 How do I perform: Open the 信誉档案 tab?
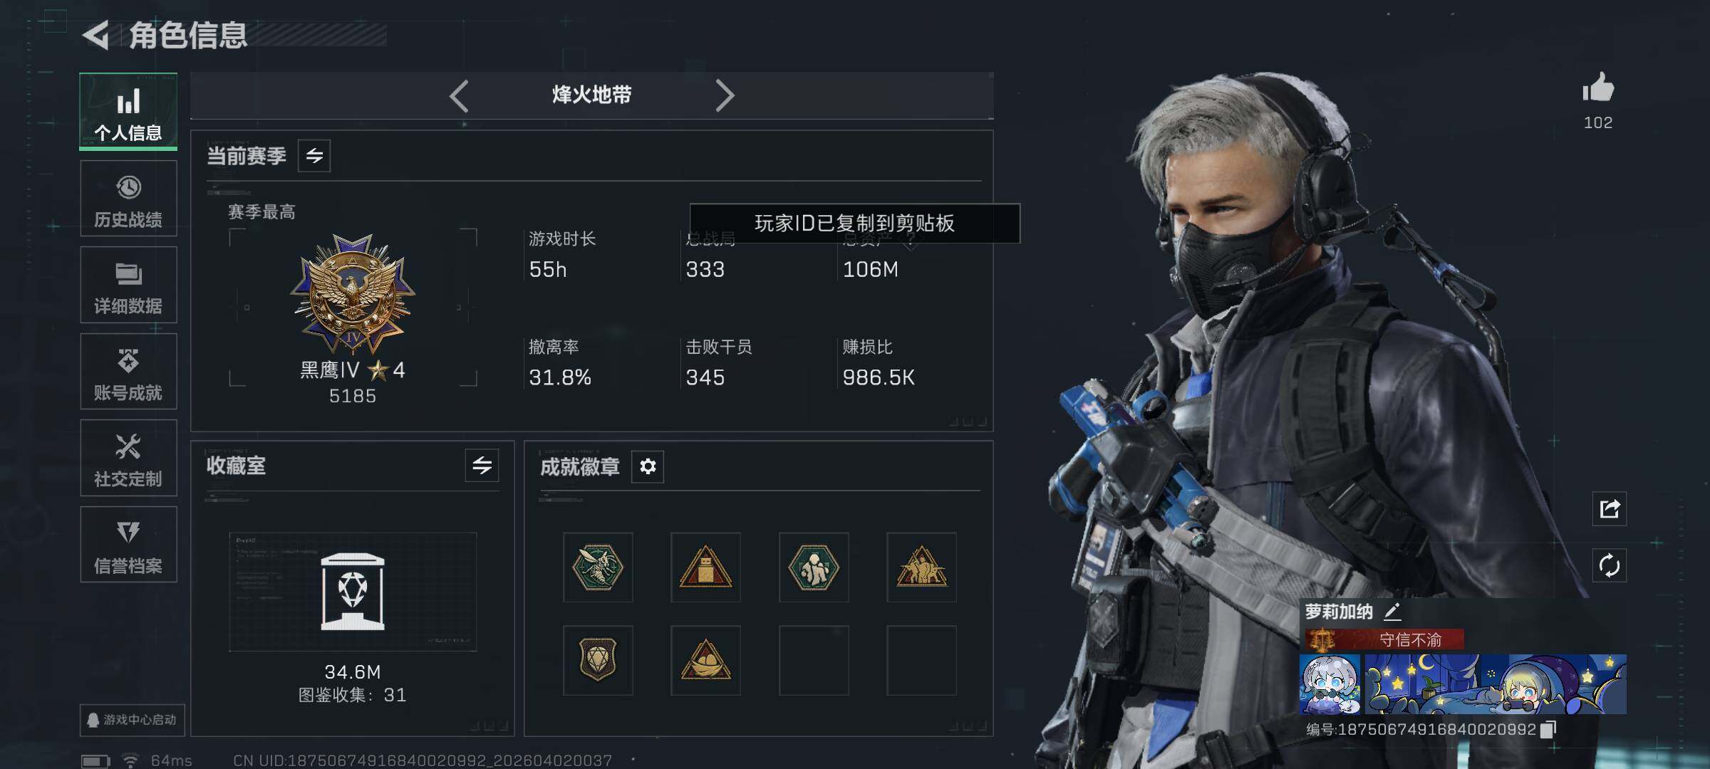point(128,545)
